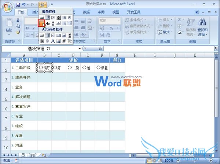Image resolution: width=220 pixels, height=164 pixels.
Task: Insert ActiveX Command Button control
Action: pyautogui.click(x=42, y=35)
